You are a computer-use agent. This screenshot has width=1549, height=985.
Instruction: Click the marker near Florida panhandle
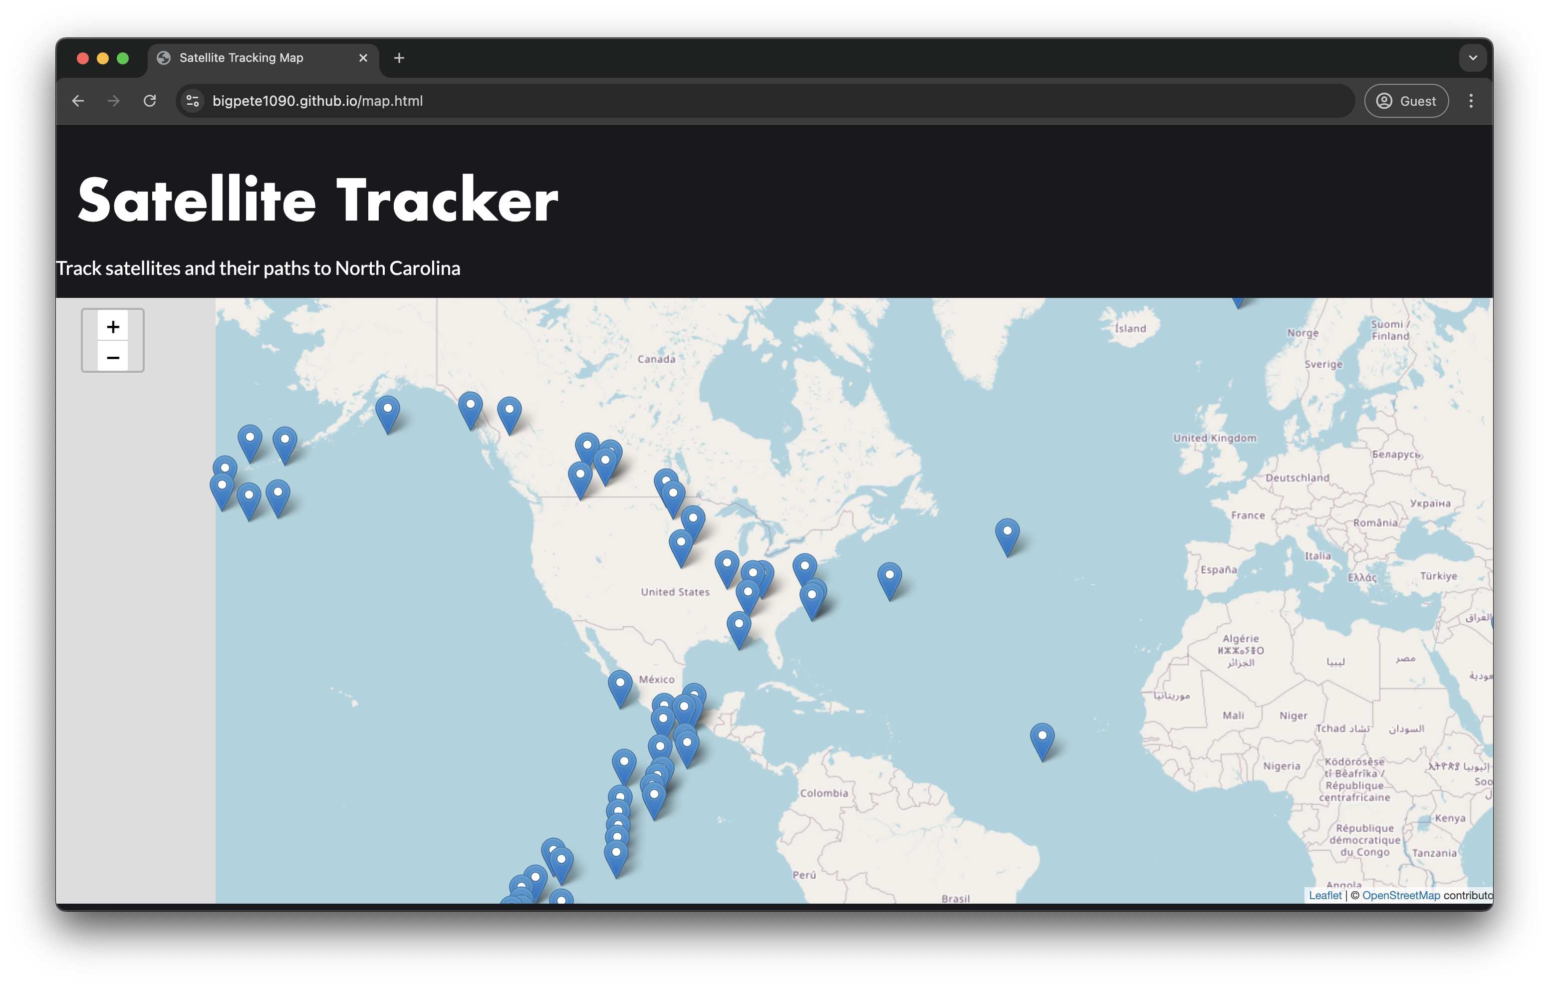click(739, 628)
